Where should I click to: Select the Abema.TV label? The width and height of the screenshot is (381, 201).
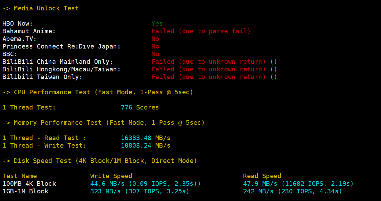[x=19, y=39]
